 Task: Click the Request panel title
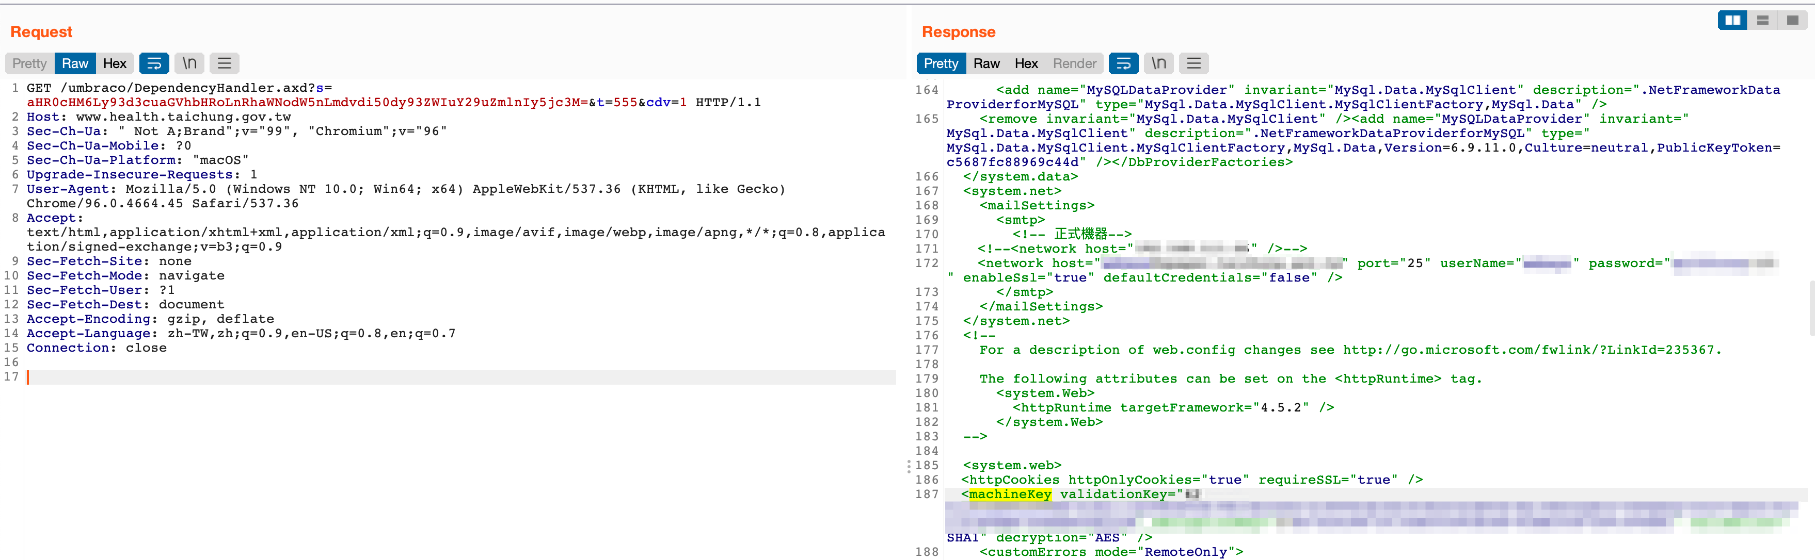pos(41,31)
